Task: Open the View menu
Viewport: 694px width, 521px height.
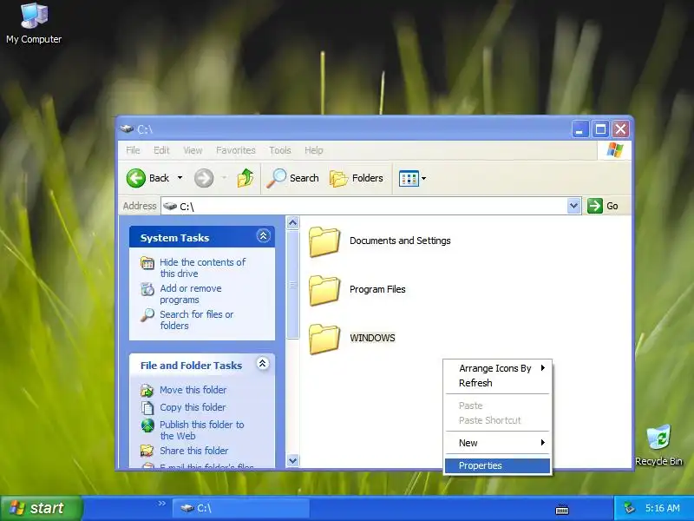Action: point(193,150)
